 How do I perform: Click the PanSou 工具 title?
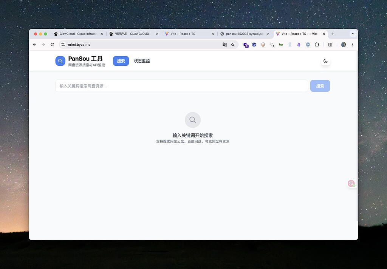[x=85, y=59]
